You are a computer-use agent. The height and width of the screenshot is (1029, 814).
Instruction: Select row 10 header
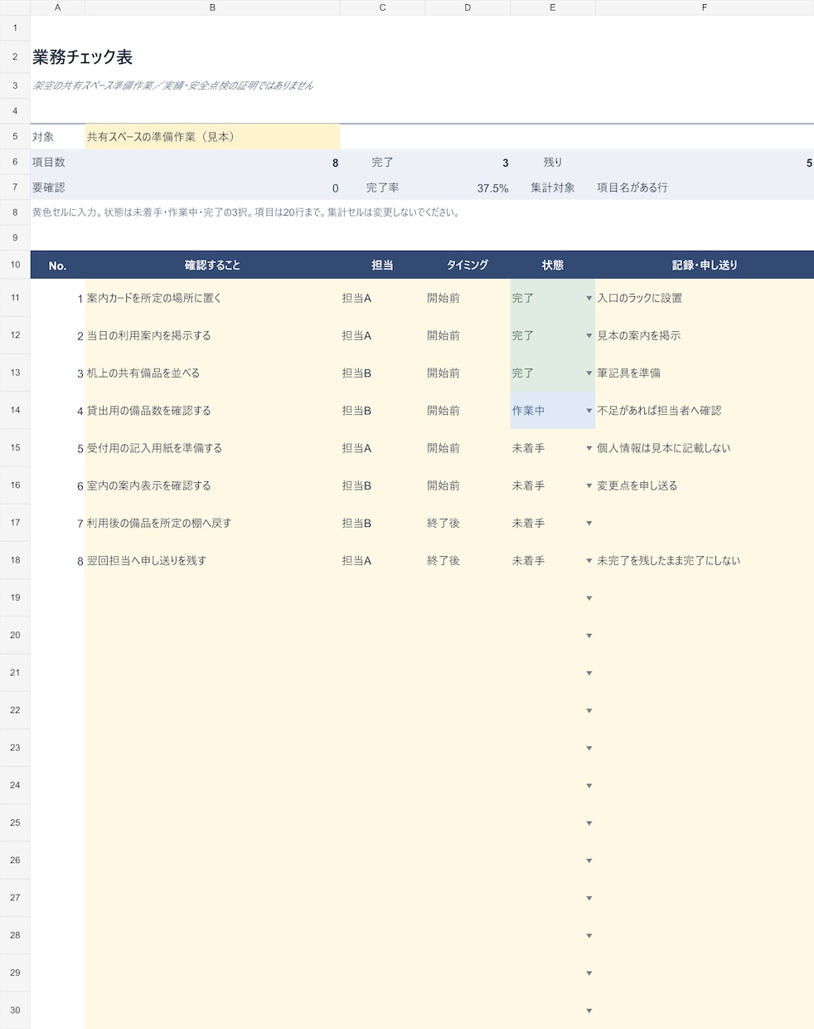[15, 265]
